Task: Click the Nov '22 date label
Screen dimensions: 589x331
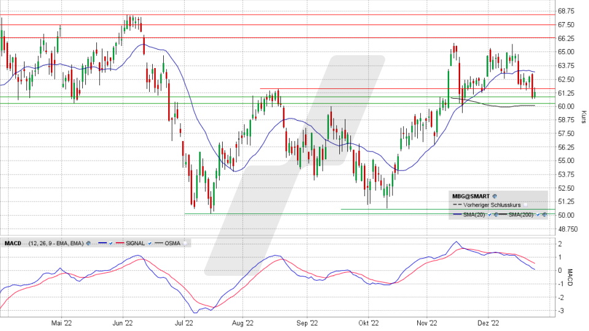Action: pyautogui.click(x=427, y=323)
